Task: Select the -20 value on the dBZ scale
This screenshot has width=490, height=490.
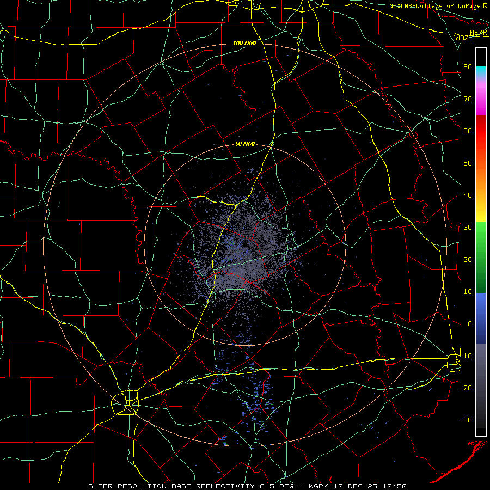Action: tap(466, 388)
